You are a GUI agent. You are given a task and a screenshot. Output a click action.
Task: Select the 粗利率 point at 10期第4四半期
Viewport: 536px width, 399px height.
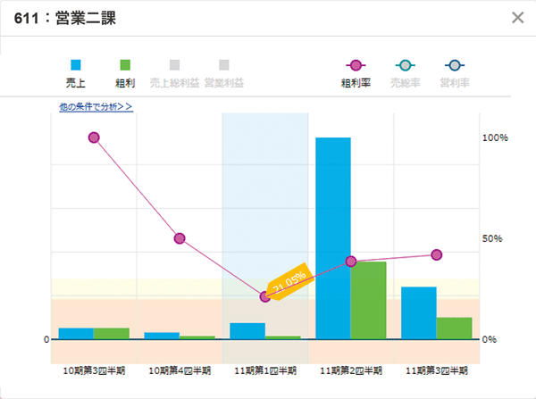[180, 238]
